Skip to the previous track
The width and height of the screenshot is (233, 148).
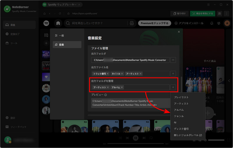tap(127, 138)
